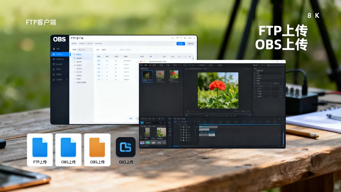The image size is (341, 192).
Task: Open the orange OBS上传 file card
Action: pos(97,150)
